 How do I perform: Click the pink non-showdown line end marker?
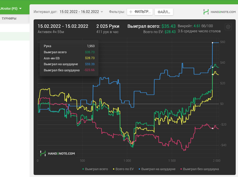[x=213, y=128]
